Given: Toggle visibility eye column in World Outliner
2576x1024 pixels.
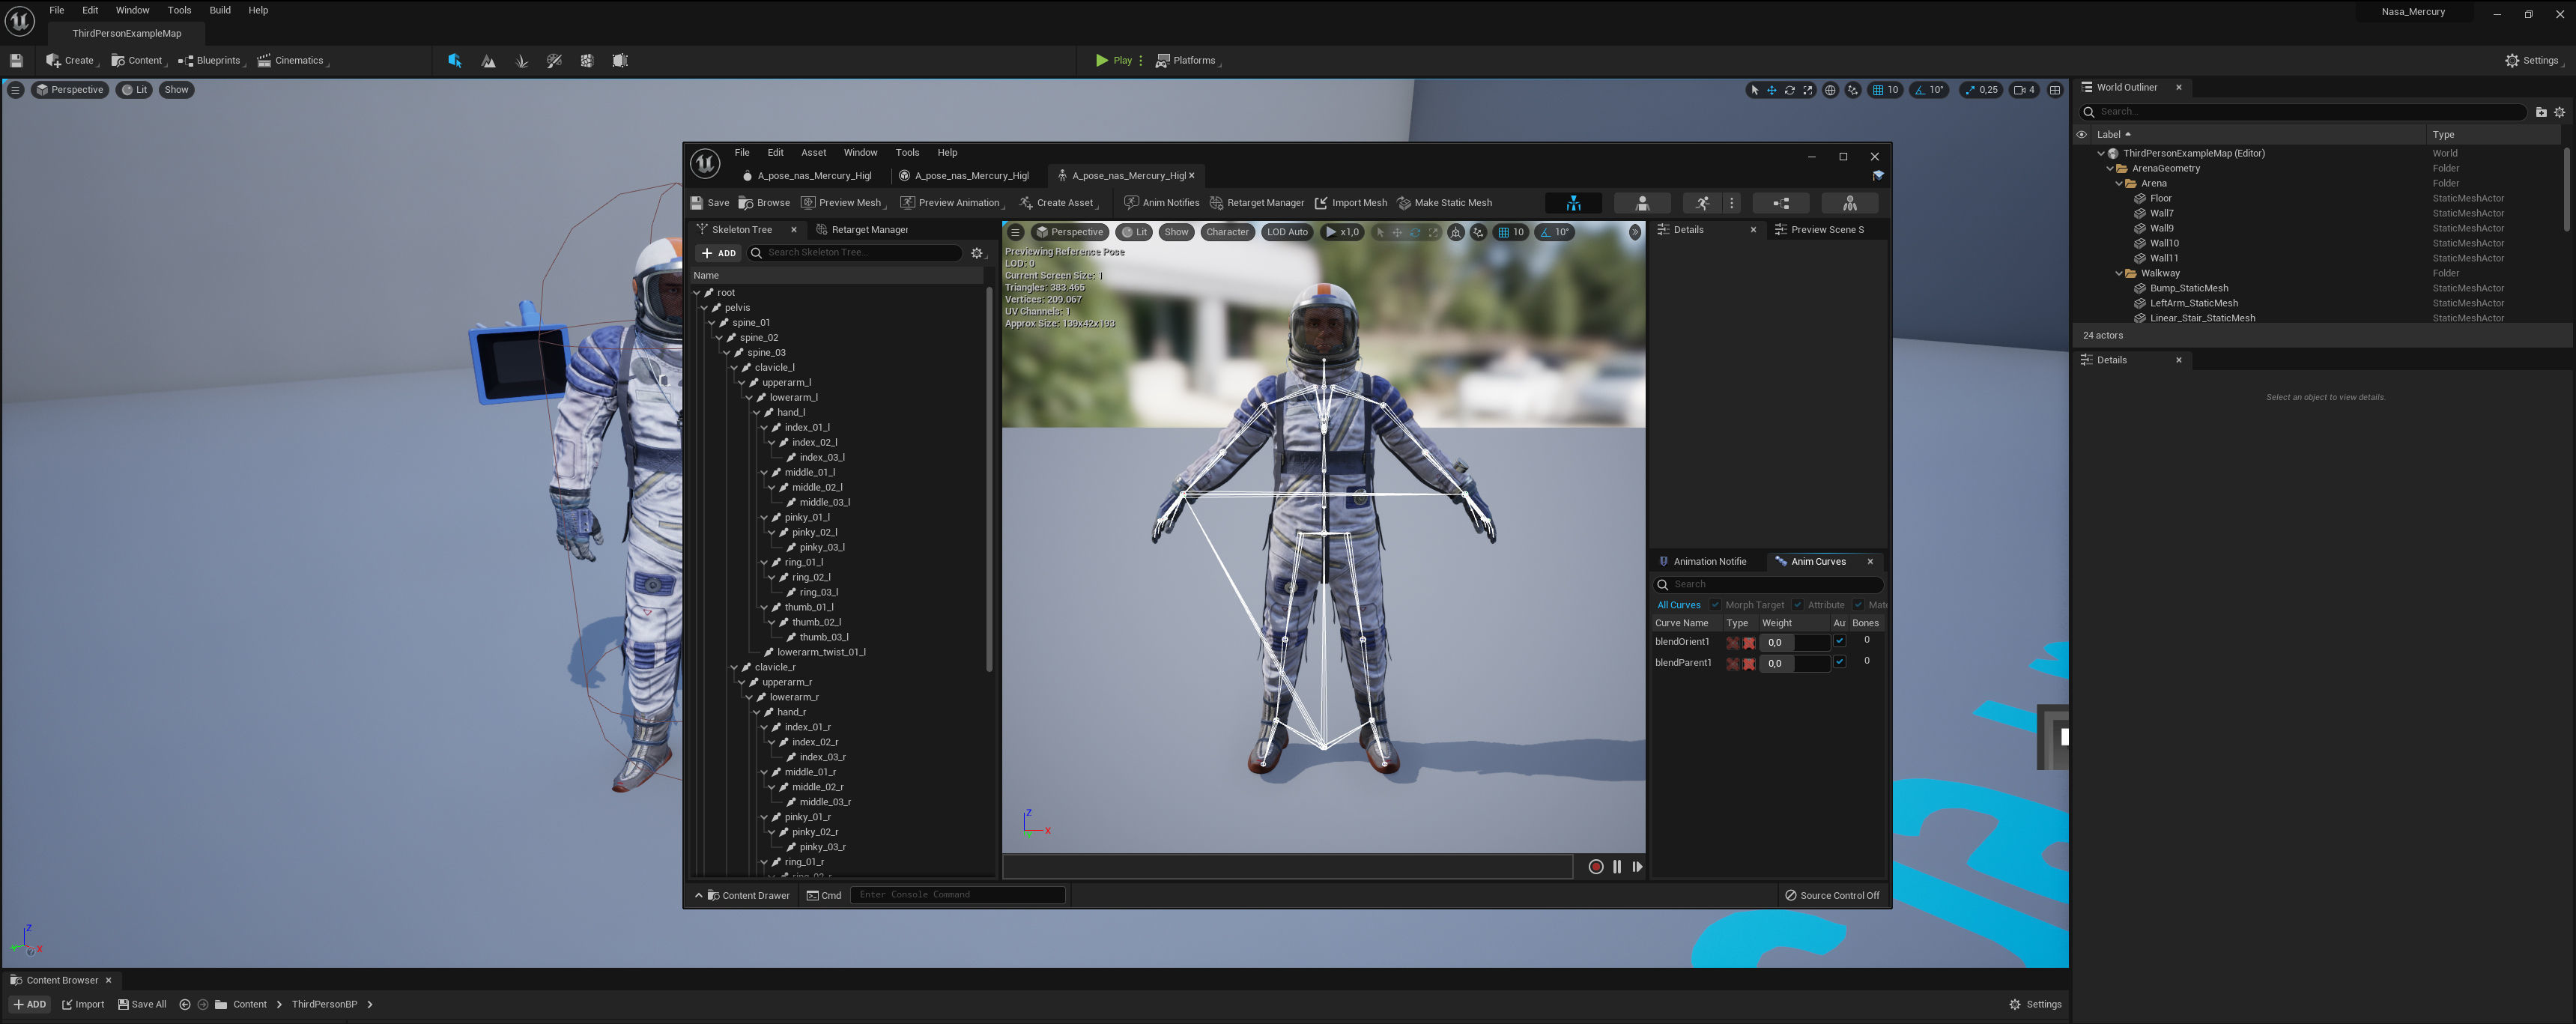Looking at the screenshot, I should (2082, 134).
